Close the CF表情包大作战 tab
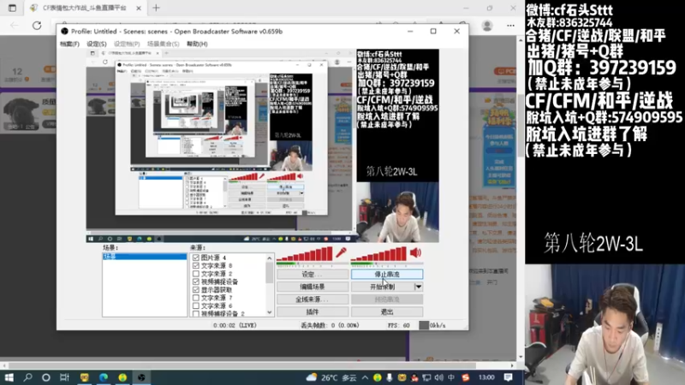 [x=139, y=8]
